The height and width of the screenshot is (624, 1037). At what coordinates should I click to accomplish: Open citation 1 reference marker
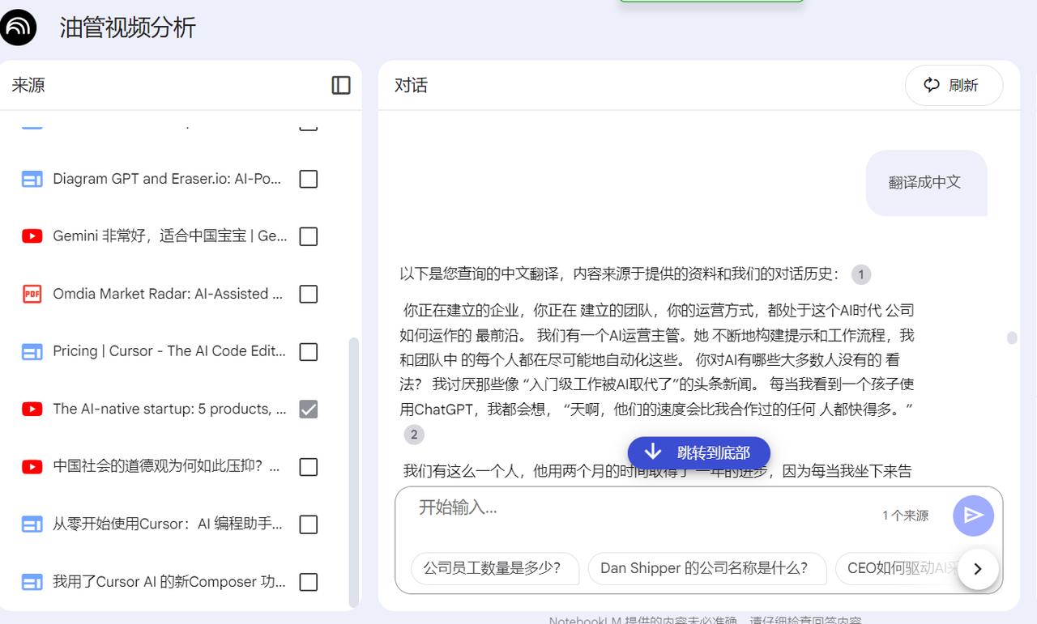coord(861,274)
